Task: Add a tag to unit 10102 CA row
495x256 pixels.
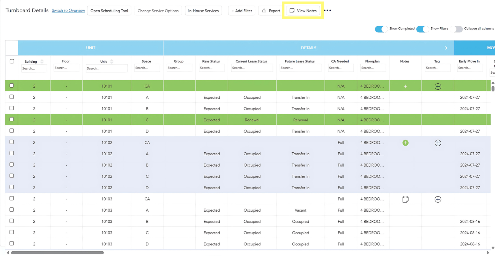Action: [438, 143]
